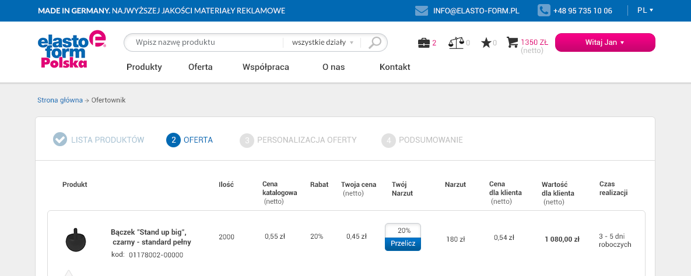Open the scales comparison icon
The image size is (691, 276).
point(456,43)
